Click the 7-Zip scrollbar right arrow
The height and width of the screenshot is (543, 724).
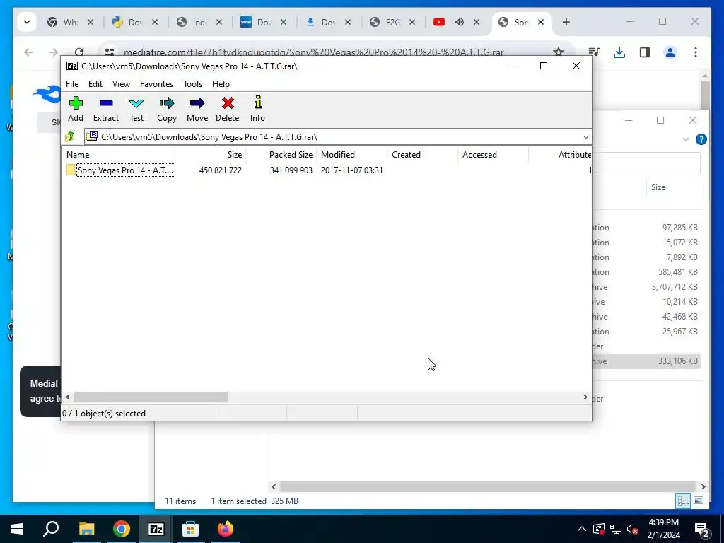coord(585,397)
